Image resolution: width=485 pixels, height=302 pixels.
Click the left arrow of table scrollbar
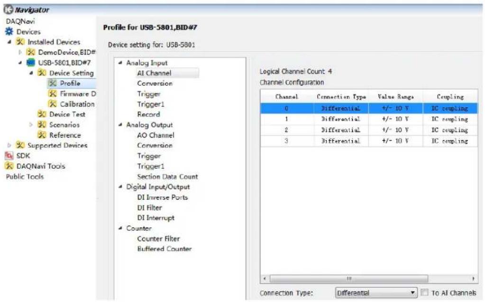(265, 278)
